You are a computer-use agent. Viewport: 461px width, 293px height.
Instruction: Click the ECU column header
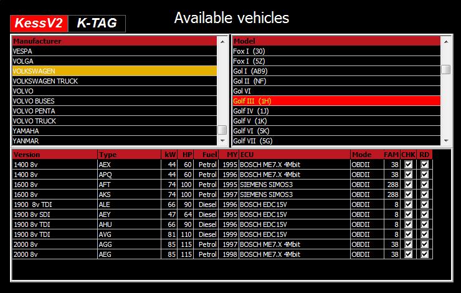(295, 155)
